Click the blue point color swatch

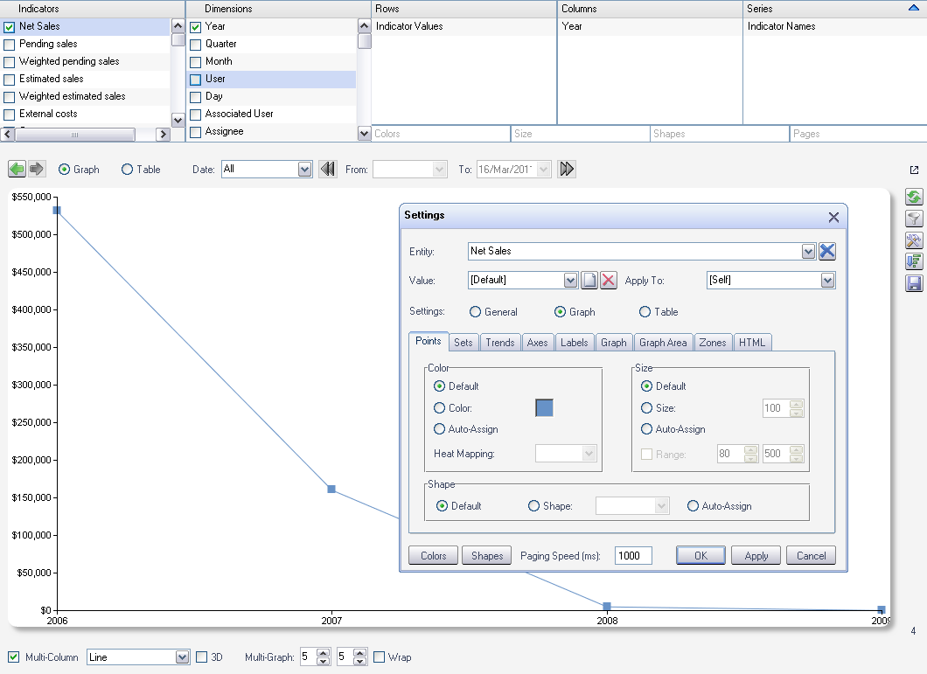(x=544, y=408)
